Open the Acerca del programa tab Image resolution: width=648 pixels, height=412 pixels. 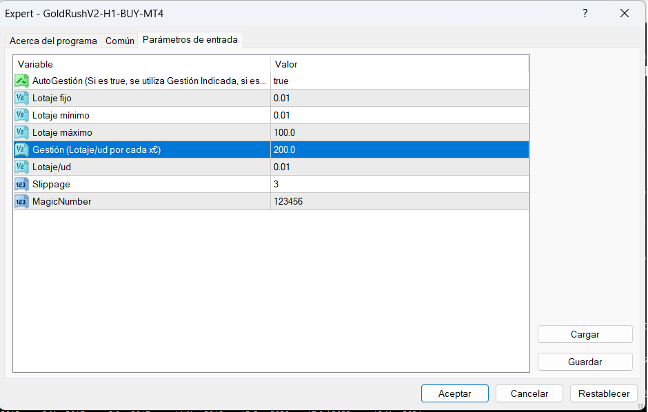pos(53,41)
